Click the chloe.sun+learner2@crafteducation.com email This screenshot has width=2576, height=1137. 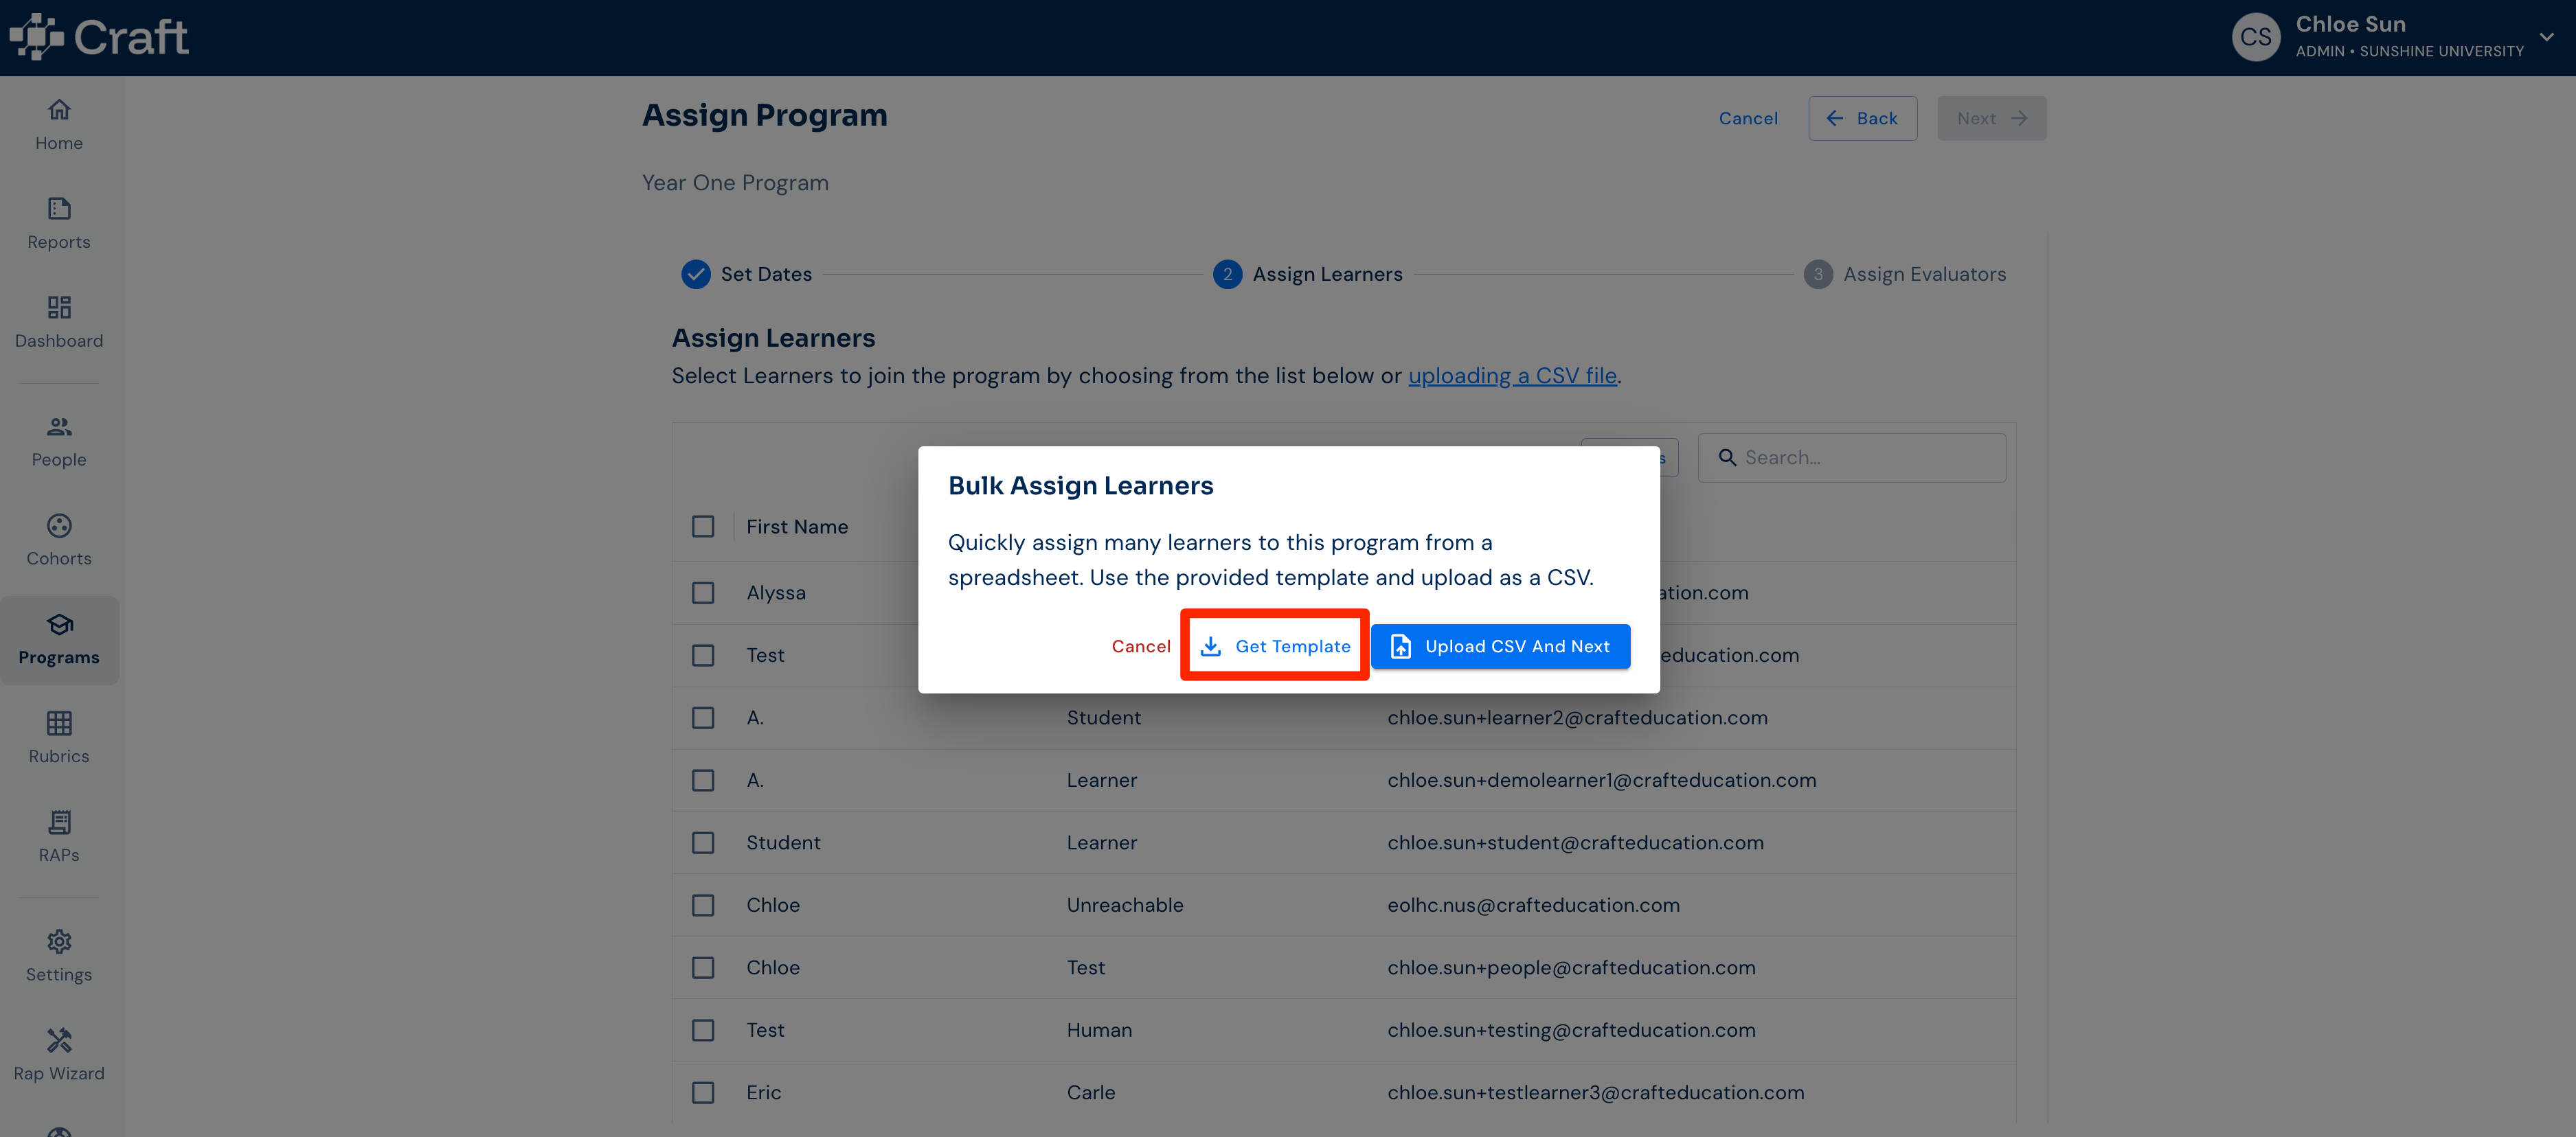[1577, 717]
